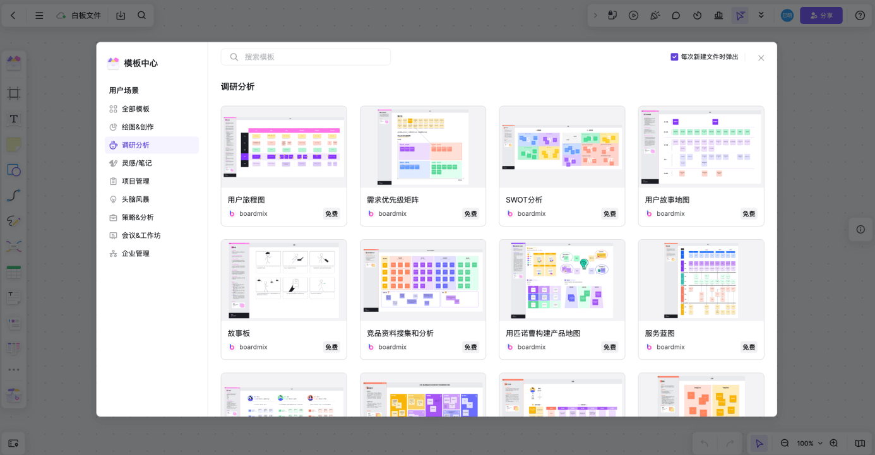Select 调研分析 category

[152, 145]
